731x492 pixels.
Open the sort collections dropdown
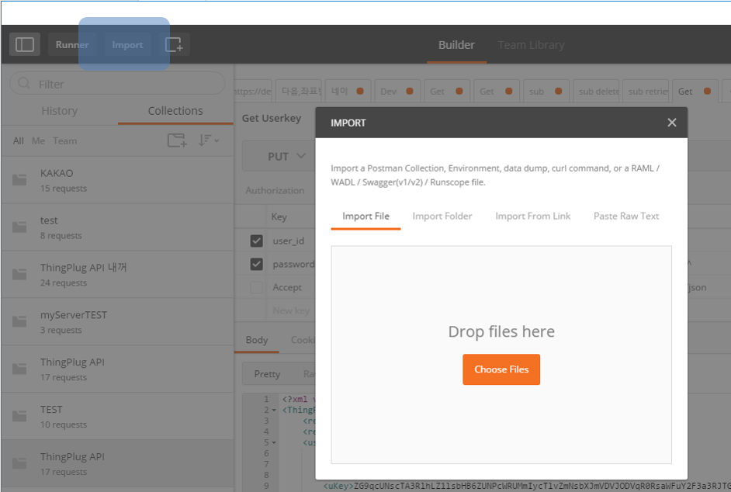tap(208, 140)
